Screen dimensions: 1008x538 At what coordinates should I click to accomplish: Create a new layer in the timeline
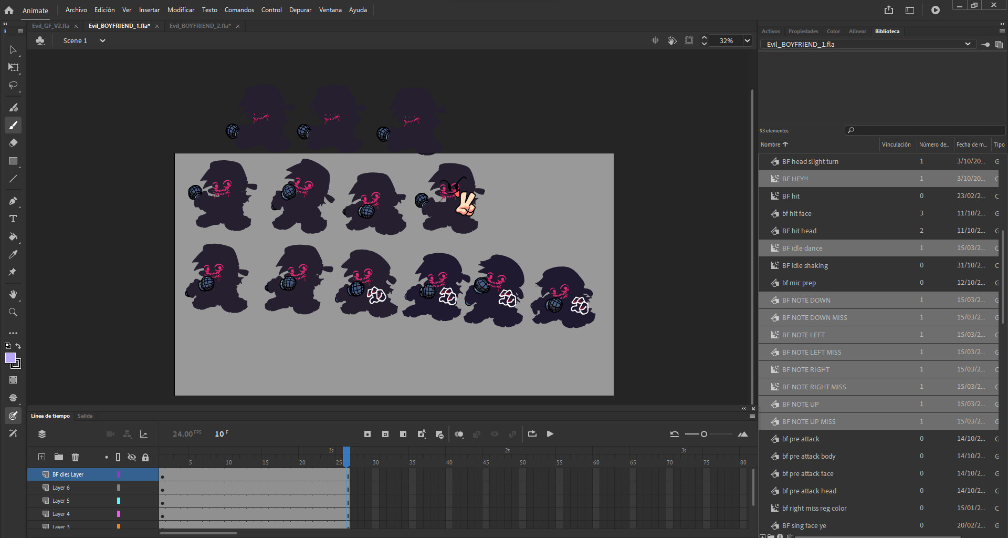(41, 457)
